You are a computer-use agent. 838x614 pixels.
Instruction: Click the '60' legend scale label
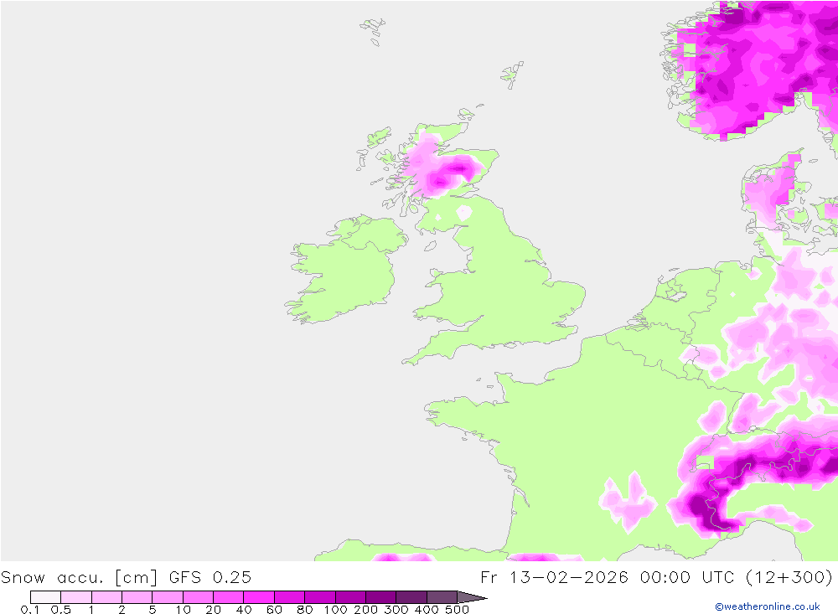tap(274, 610)
